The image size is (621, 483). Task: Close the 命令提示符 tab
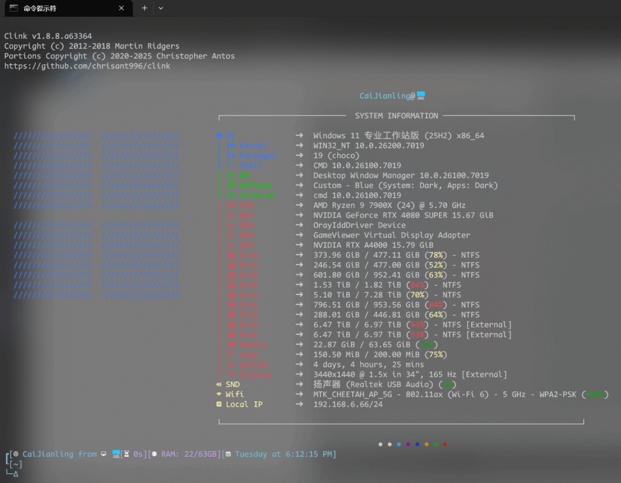(121, 8)
